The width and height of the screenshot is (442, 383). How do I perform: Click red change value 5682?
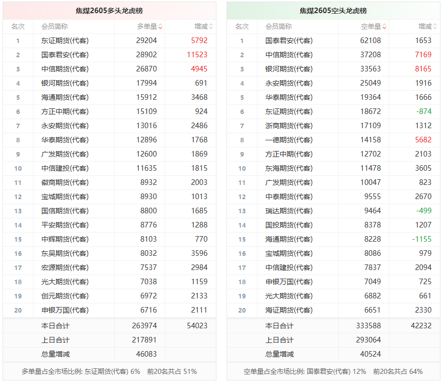[x=423, y=140]
